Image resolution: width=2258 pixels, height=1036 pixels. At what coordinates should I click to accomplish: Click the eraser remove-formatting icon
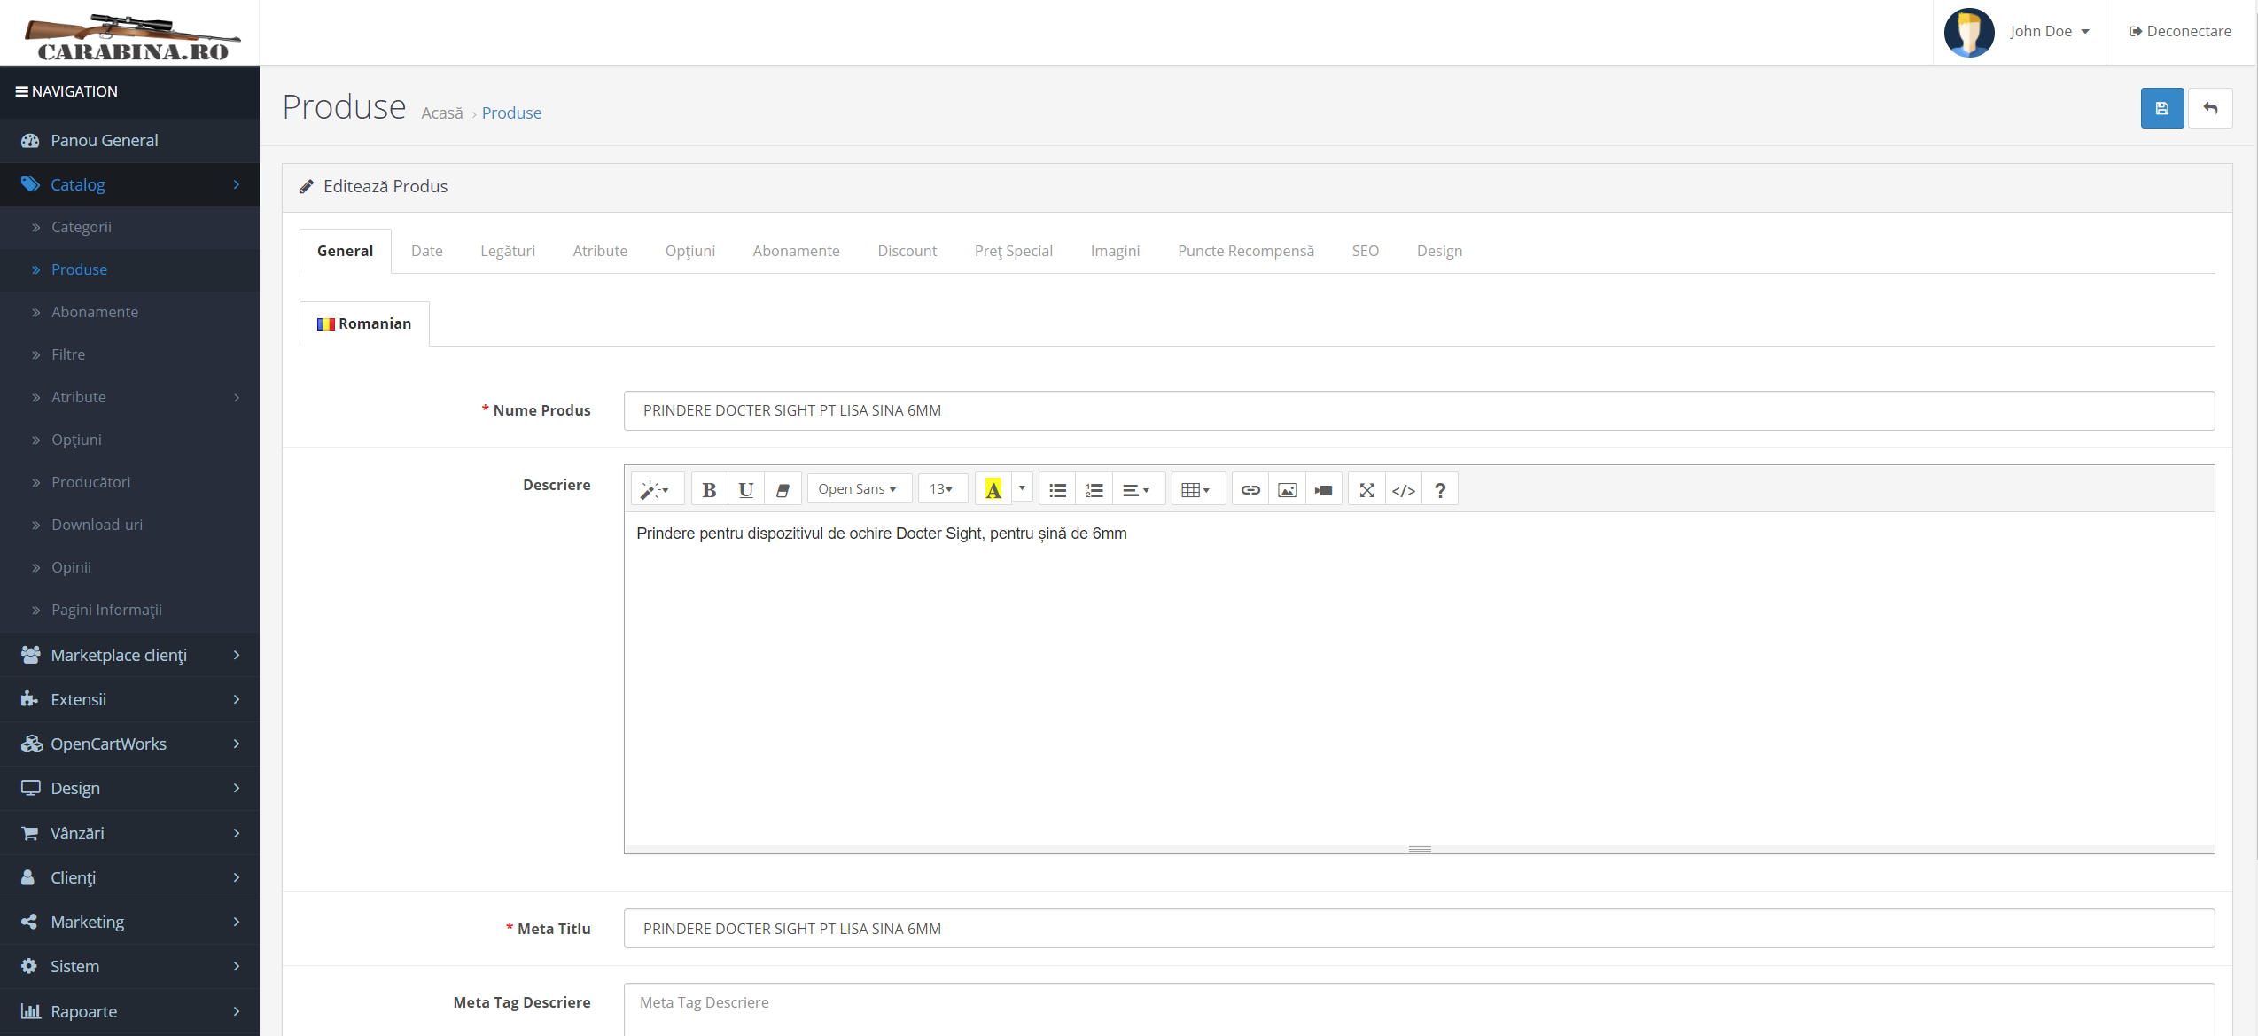pos(783,490)
